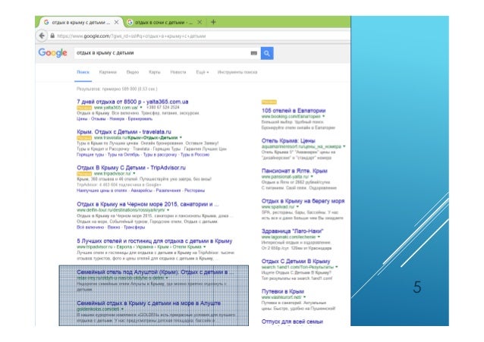Click the results count text 'Результатов: примерно'

[x=117, y=89]
